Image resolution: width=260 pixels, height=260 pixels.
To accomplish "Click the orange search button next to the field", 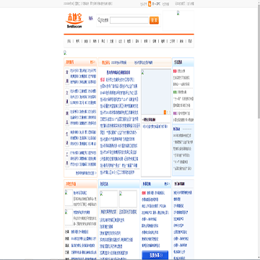I will [154, 20].
